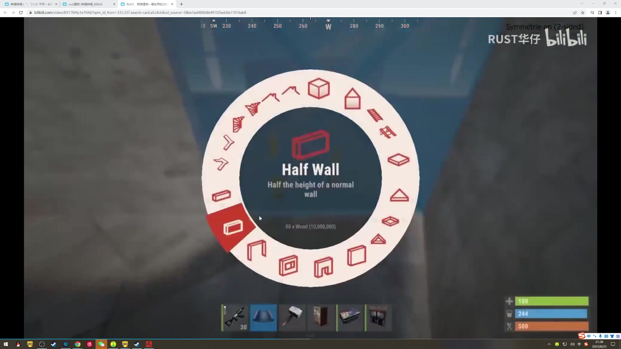Screen dimensions: 621x349
Task: Select the Wall Frame piece icon
Action: coord(256,250)
